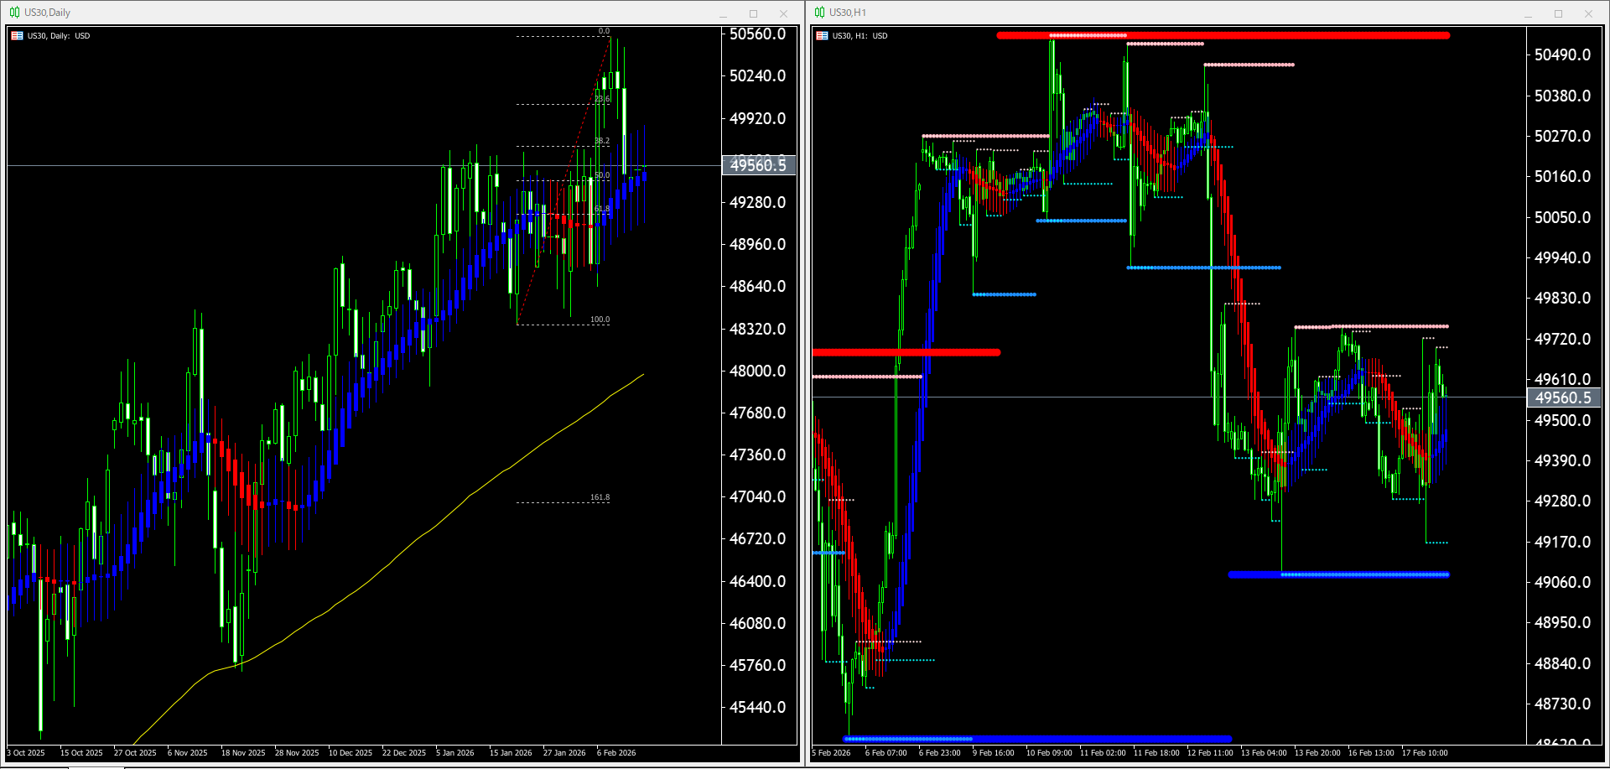Click the current price label 49560.5 on H1 chart
Viewport: 1610px width, 769px height.
coord(1563,397)
